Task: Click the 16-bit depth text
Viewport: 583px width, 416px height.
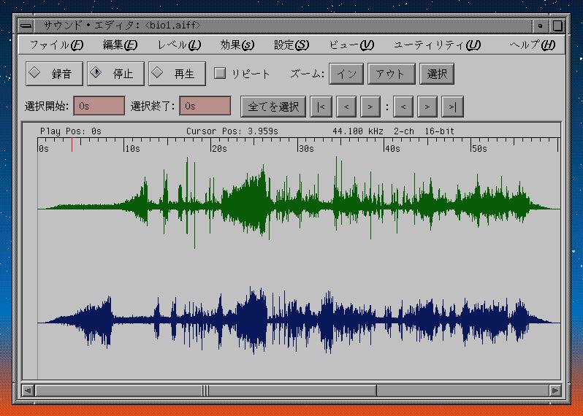Action: 440,131
